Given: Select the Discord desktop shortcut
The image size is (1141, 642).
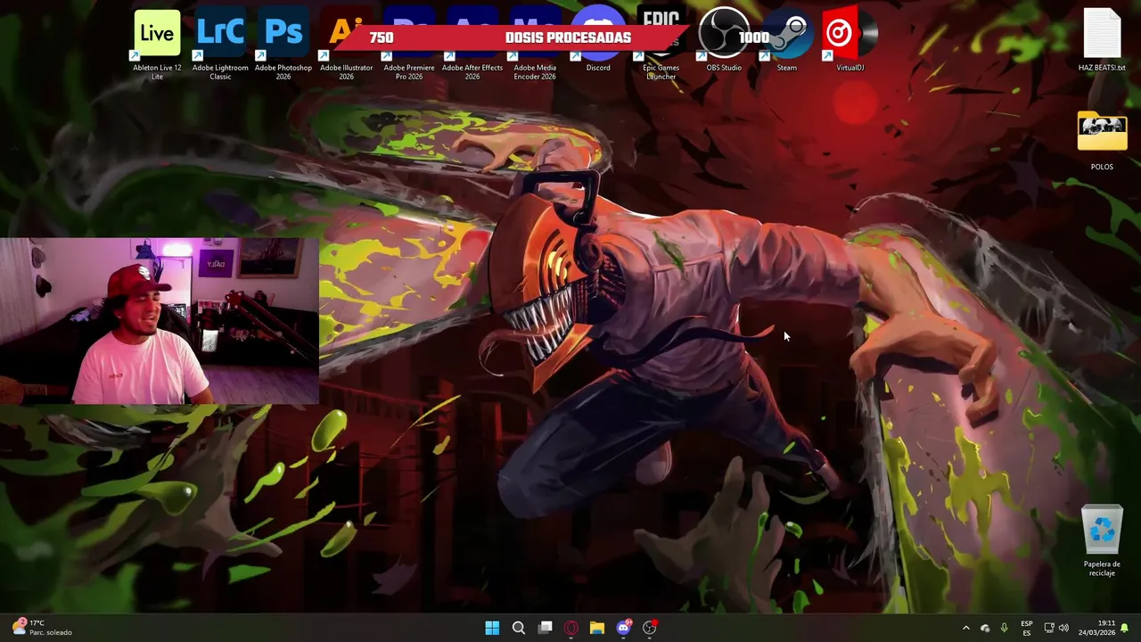Looking at the screenshot, I should click(x=598, y=40).
